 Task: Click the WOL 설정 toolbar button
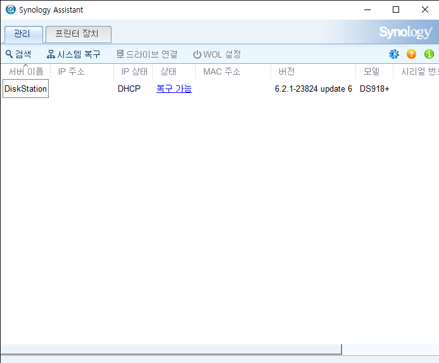click(217, 54)
